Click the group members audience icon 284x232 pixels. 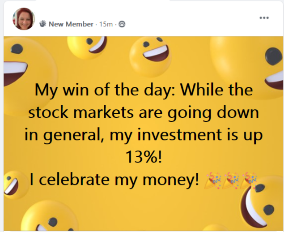click(122, 24)
